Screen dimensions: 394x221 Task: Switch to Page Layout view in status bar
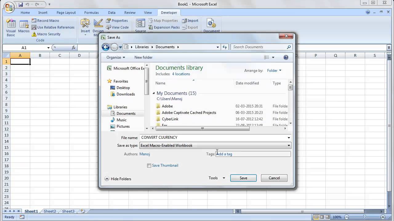[322, 217]
